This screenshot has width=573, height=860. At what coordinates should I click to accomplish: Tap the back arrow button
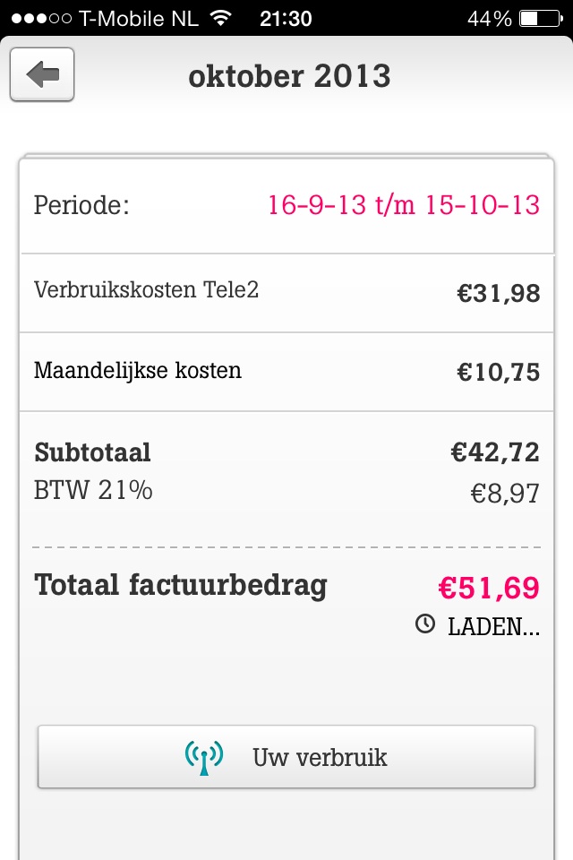(x=42, y=75)
